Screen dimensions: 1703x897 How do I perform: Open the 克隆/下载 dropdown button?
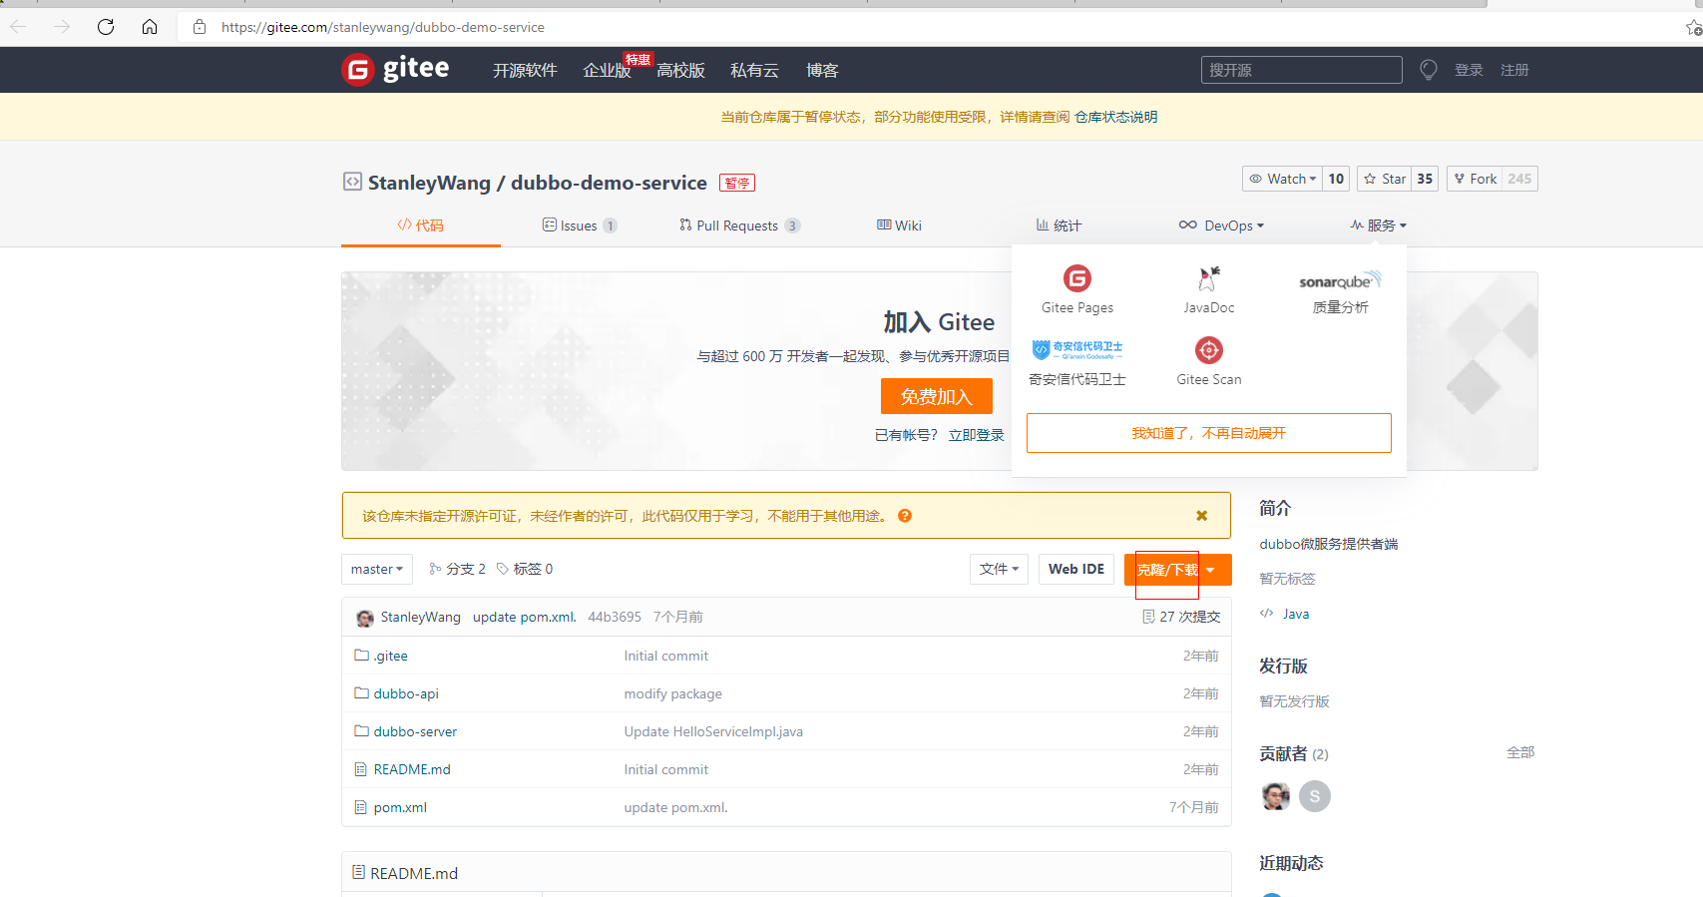coord(1177,570)
